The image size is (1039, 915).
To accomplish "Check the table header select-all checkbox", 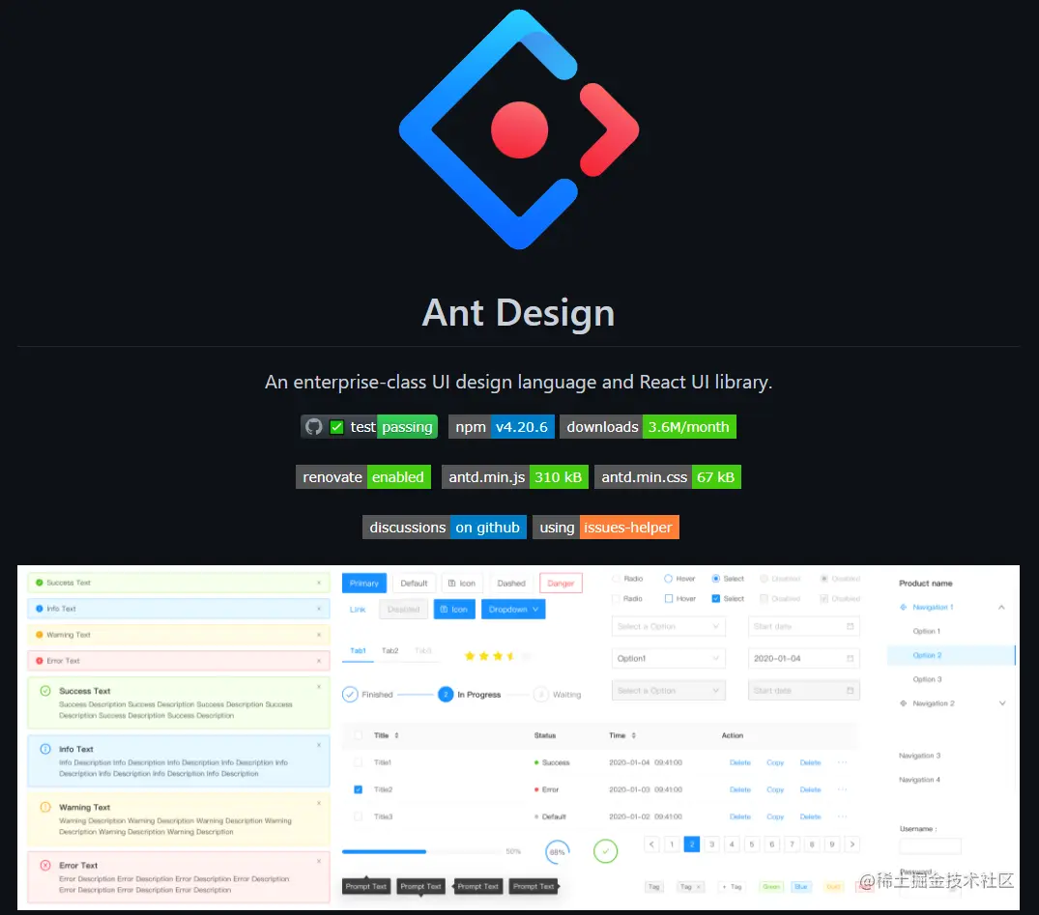I will click(358, 734).
